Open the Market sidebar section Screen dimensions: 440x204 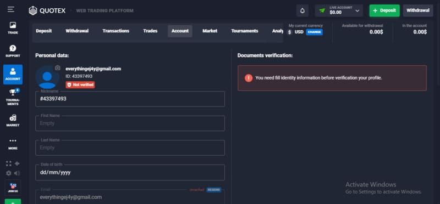pos(13,121)
